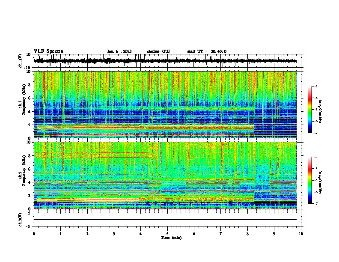Image resolution: width=339 pixels, height=262 pixels.
Task: Click time axis tick label "2"
Action: (x=87, y=234)
